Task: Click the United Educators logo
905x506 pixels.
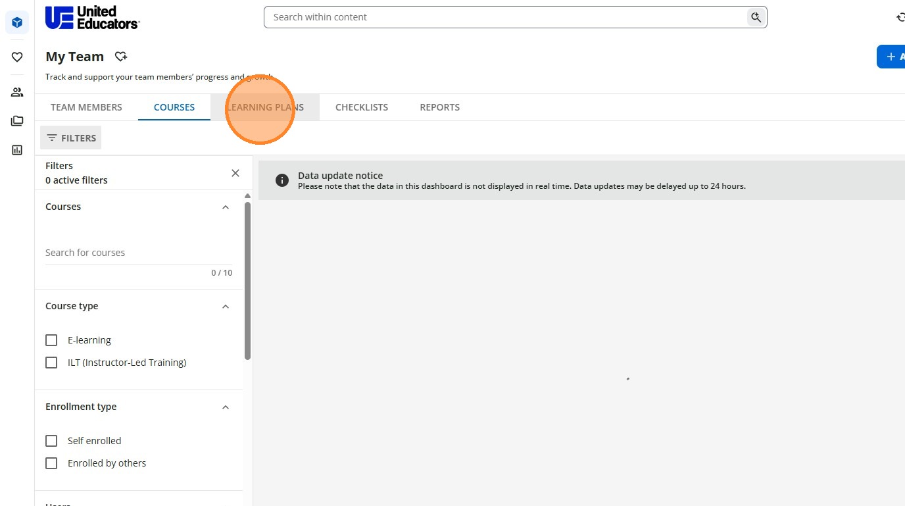Action: [x=92, y=17]
